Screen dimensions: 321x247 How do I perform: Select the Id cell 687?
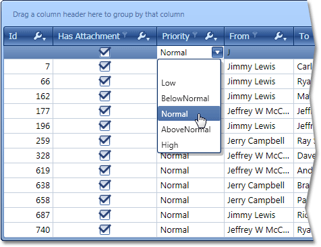28,215
